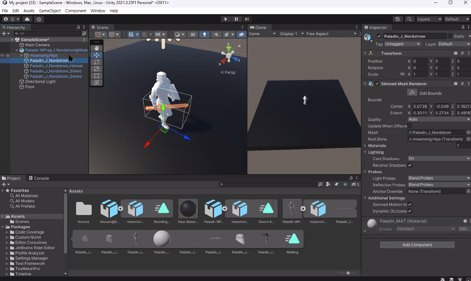
Task: Select the Rect tool
Action: click(x=96, y=76)
